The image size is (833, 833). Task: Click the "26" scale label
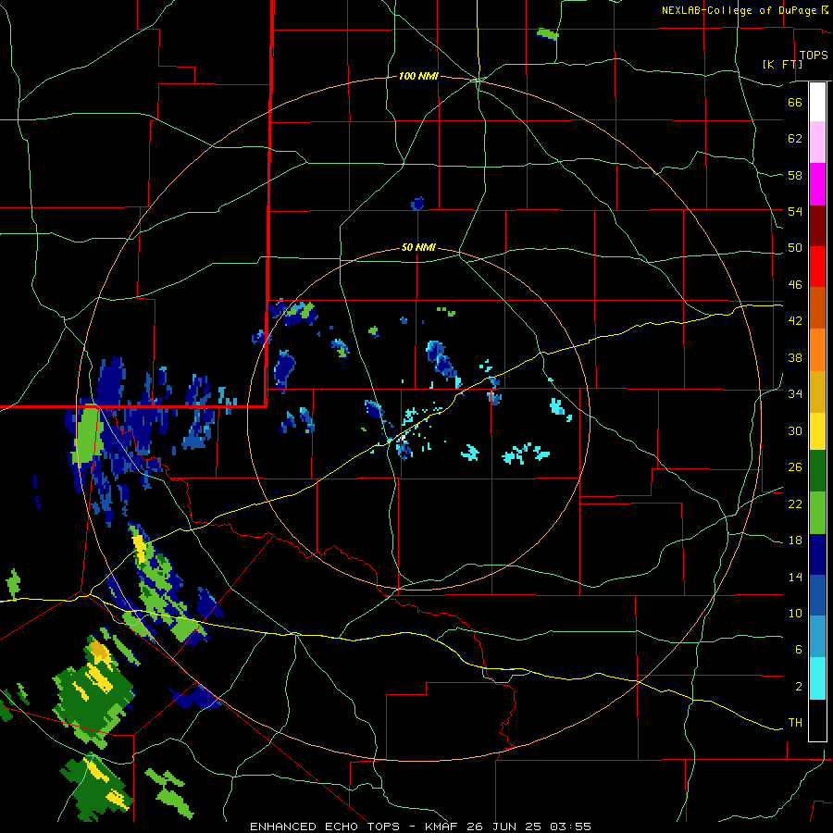click(x=795, y=467)
